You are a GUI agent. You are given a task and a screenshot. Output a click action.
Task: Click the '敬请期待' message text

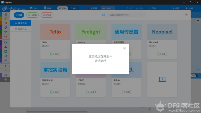tap(100, 61)
